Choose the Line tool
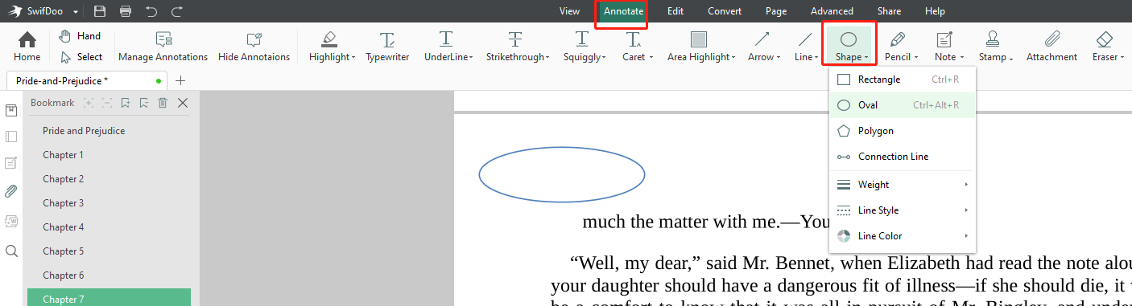 point(805,47)
